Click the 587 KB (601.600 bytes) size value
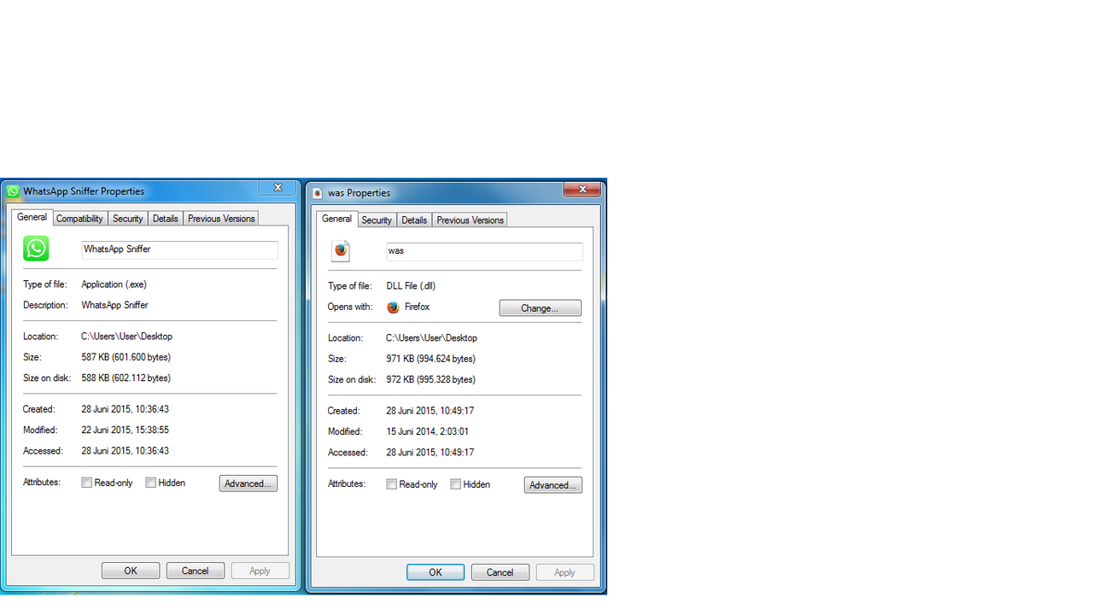Viewport: 1093px width, 615px height. click(126, 357)
